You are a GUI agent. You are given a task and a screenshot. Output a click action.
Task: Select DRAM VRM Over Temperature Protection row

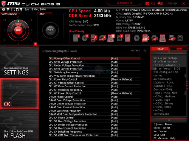tap(94, 114)
